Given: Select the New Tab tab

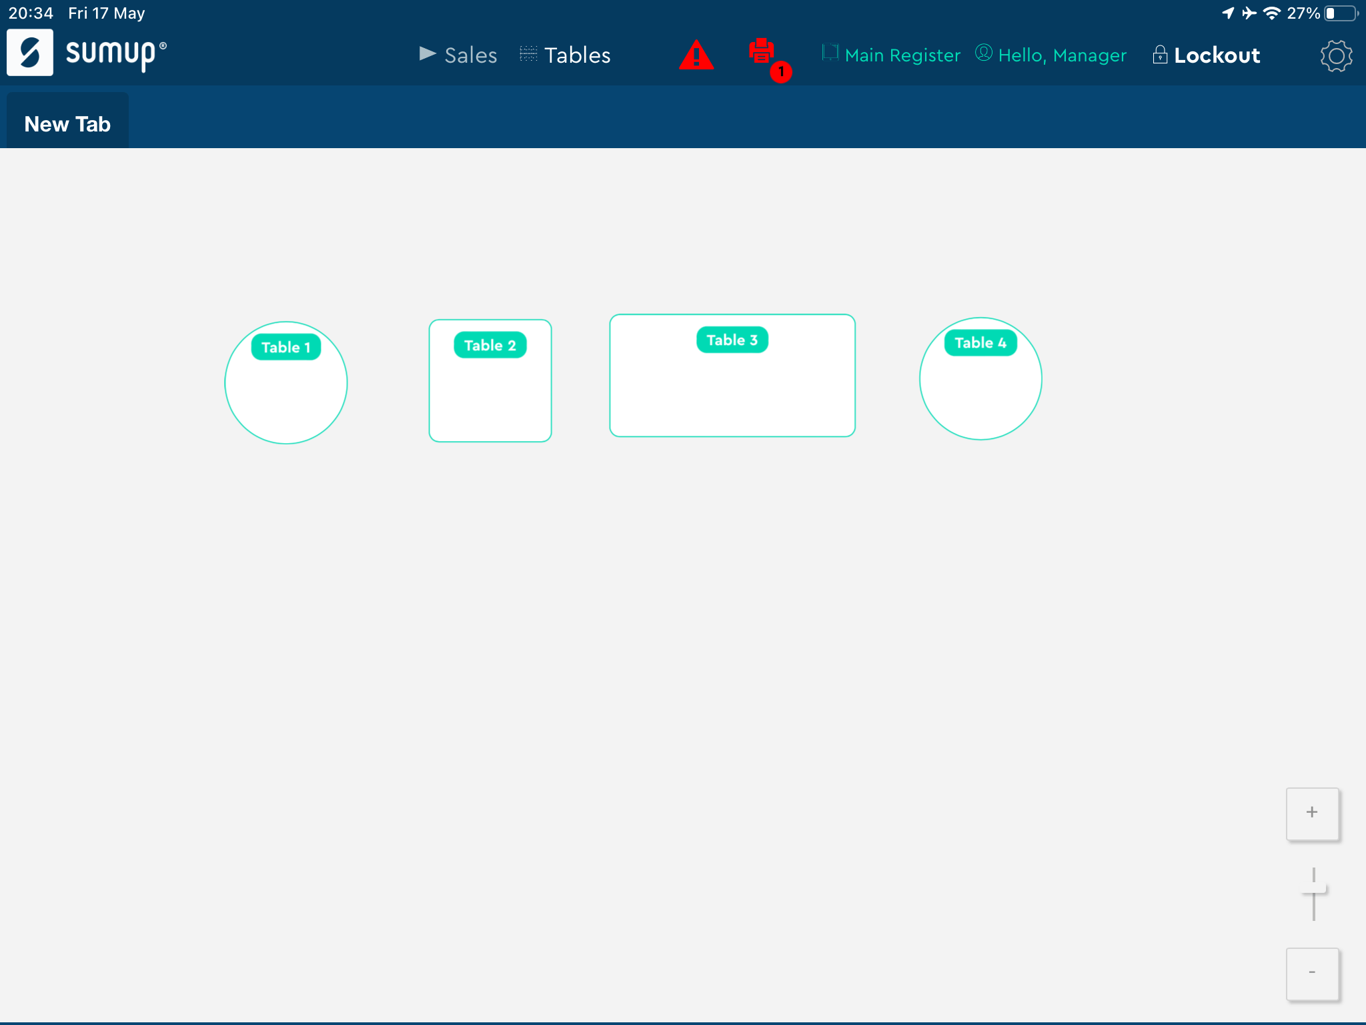Looking at the screenshot, I should [x=67, y=123].
